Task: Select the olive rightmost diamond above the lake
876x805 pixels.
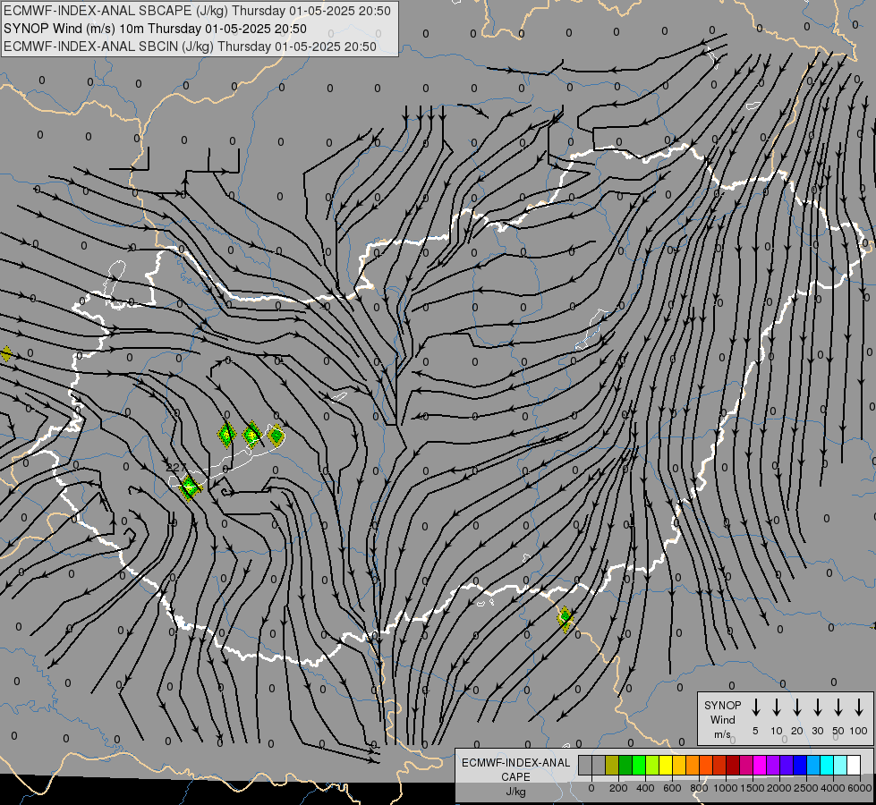Action: coord(276,436)
